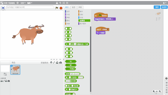Select the delete scissors tool in the top toolbar
Viewport: 168px width, 95px height.
coord(60,3)
